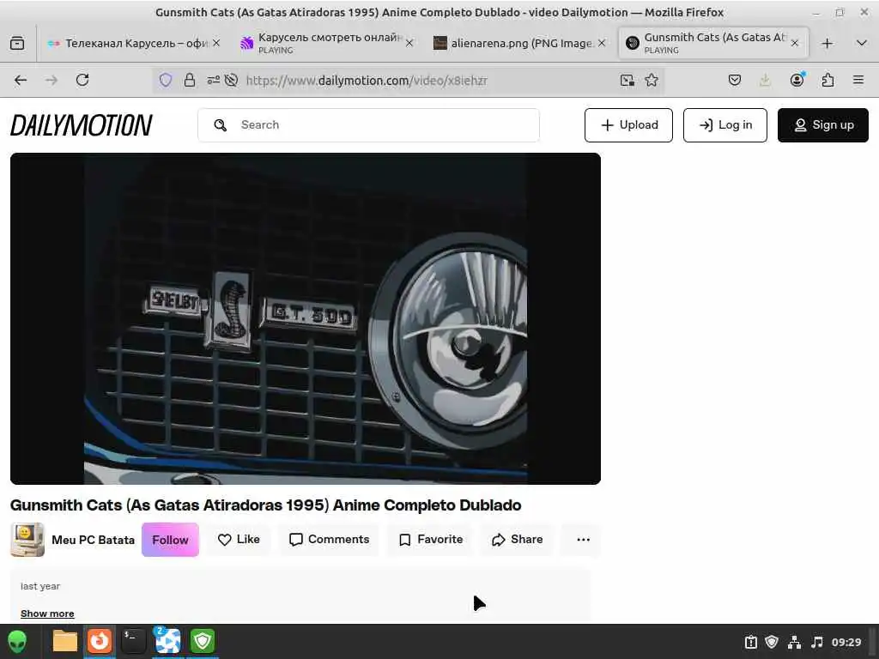The width and height of the screenshot is (879, 659).
Task: Open the alien start menu in taskbar
Action: [17, 642]
